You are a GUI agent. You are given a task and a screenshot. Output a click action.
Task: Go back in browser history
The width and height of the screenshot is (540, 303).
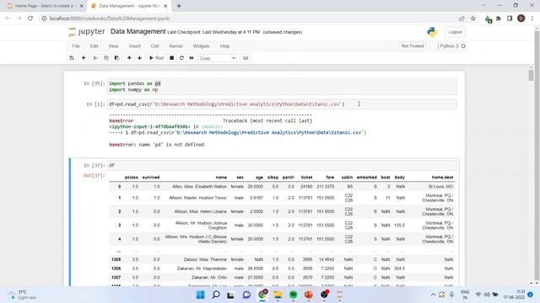8,19
